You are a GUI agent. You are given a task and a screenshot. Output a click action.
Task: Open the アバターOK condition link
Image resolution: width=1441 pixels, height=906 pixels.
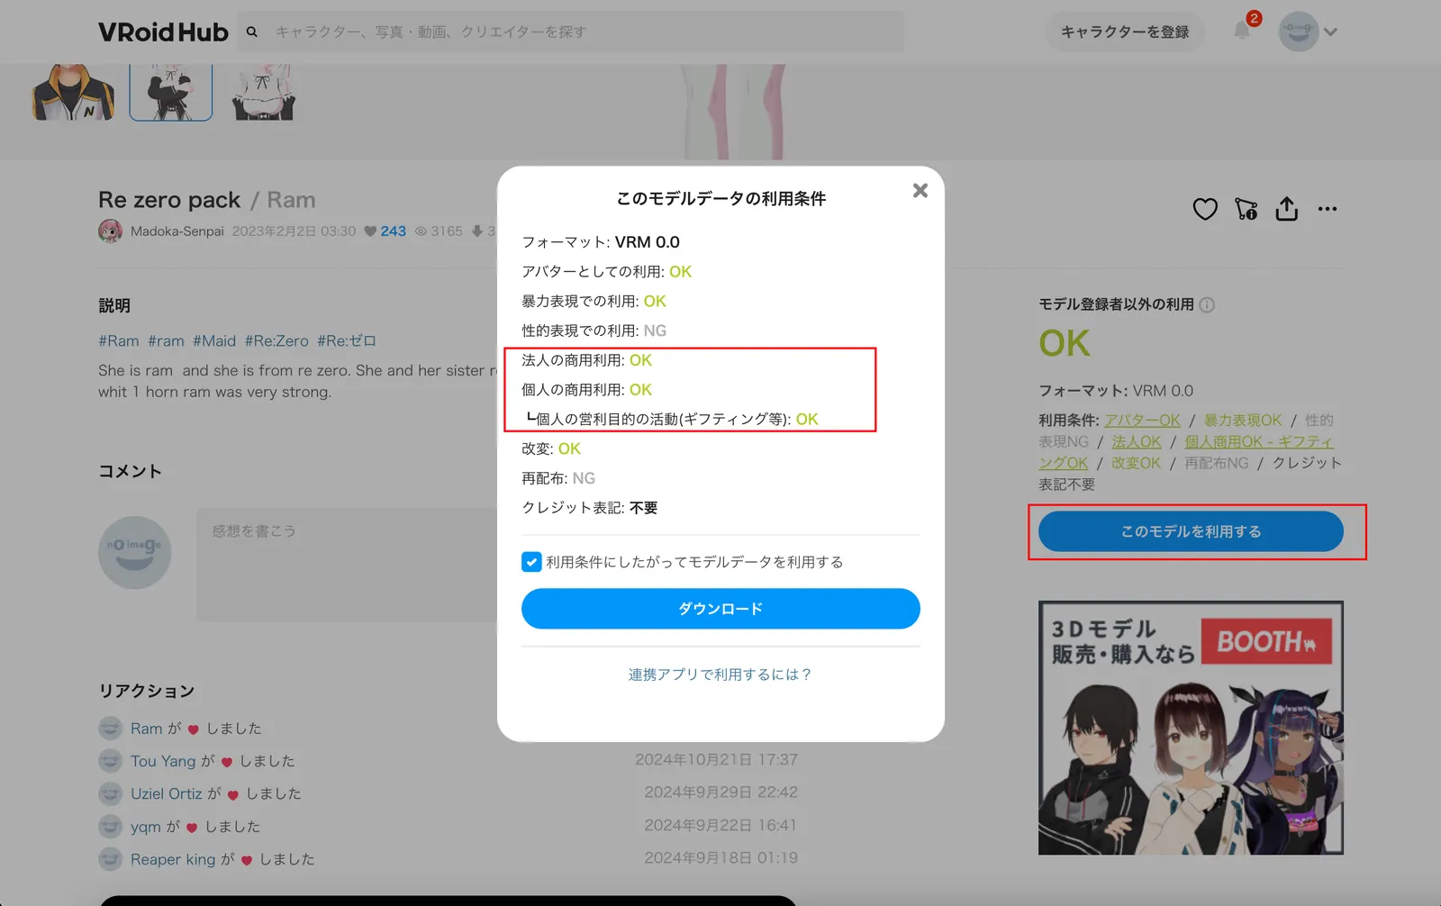[1142, 421]
